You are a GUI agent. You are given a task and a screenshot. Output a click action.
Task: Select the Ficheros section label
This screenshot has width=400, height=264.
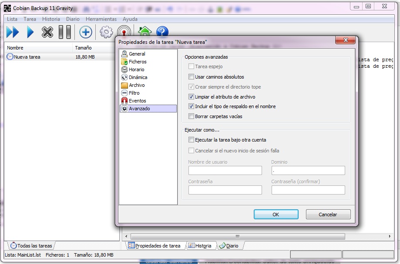(138, 62)
